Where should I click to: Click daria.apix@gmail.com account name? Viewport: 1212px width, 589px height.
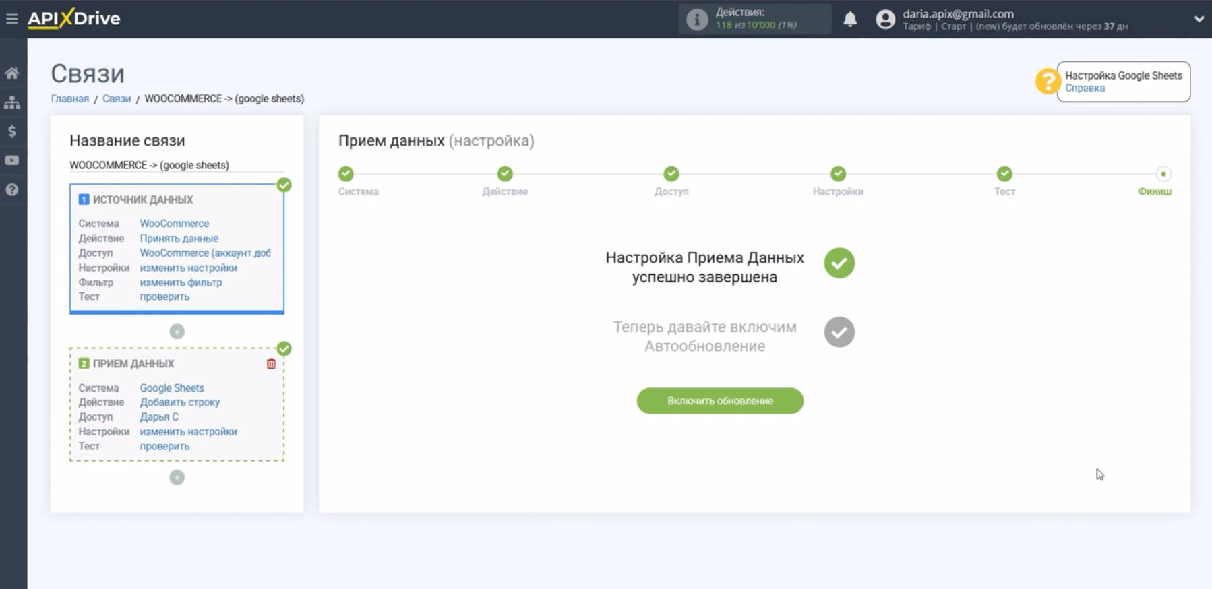pos(958,13)
